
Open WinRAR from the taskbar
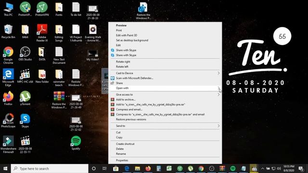tap(222, 169)
